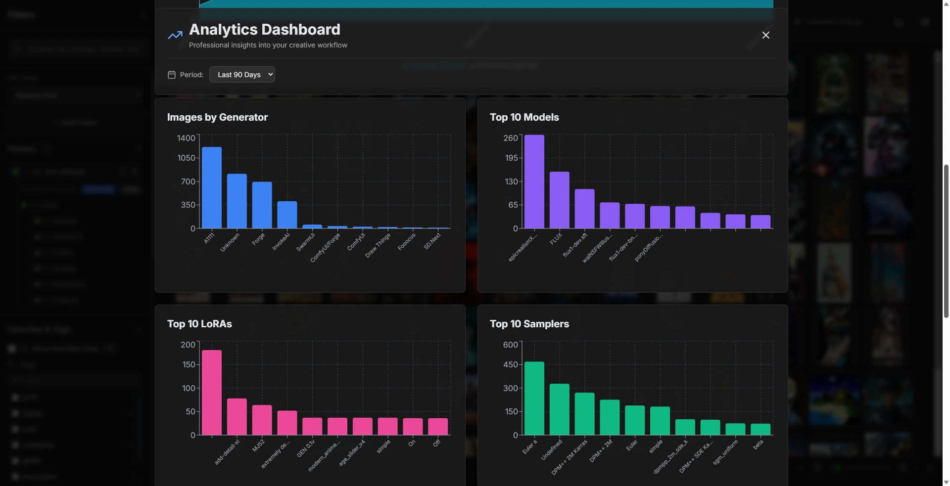The height and width of the screenshot is (486, 950).
Task: Click the edit pencil icon on the root folder row
Action: tap(122, 172)
